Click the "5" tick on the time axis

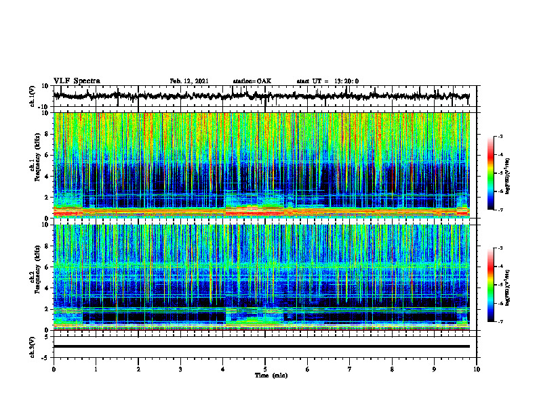click(265, 369)
